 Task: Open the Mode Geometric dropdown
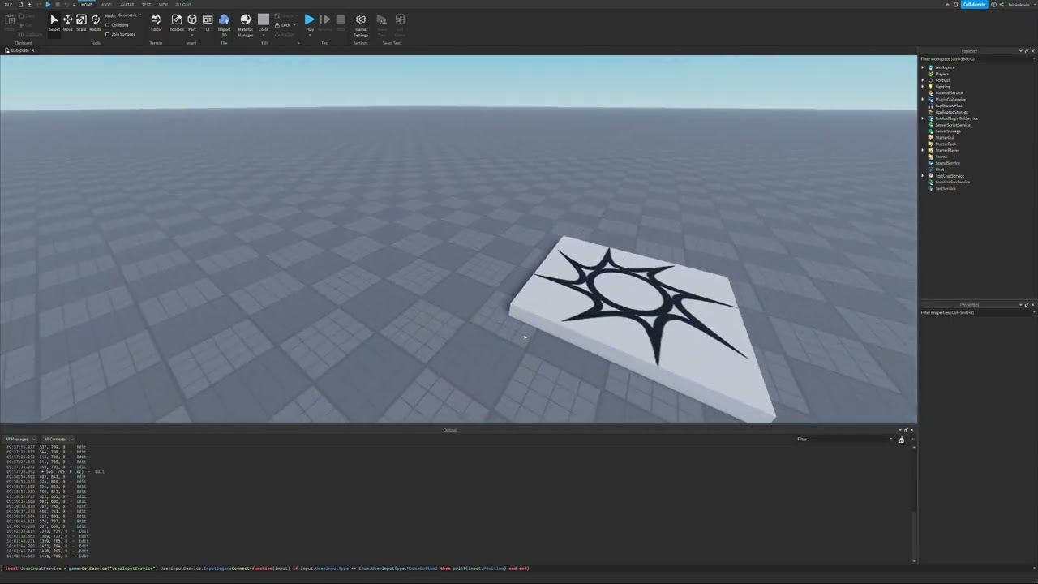129,15
